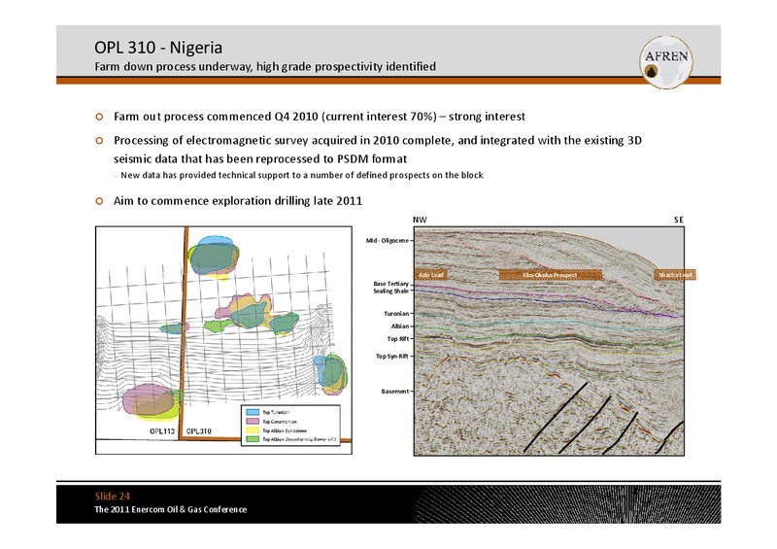Click the bullet marker beside "Farm out process commenced"

click(x=100, y=117)
